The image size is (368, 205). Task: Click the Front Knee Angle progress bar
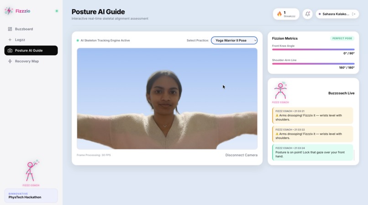click(313, 50)
